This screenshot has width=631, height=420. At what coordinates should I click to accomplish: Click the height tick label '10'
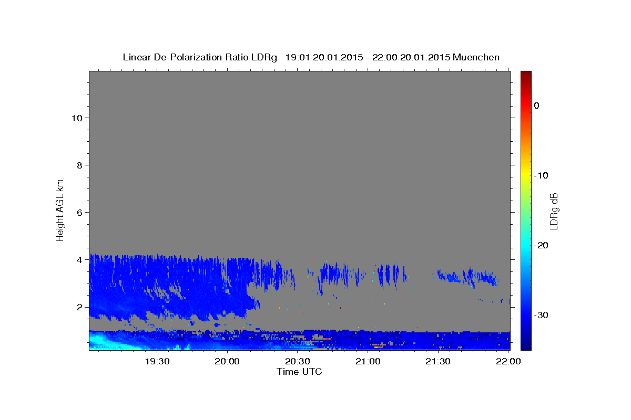pos(77,118)
